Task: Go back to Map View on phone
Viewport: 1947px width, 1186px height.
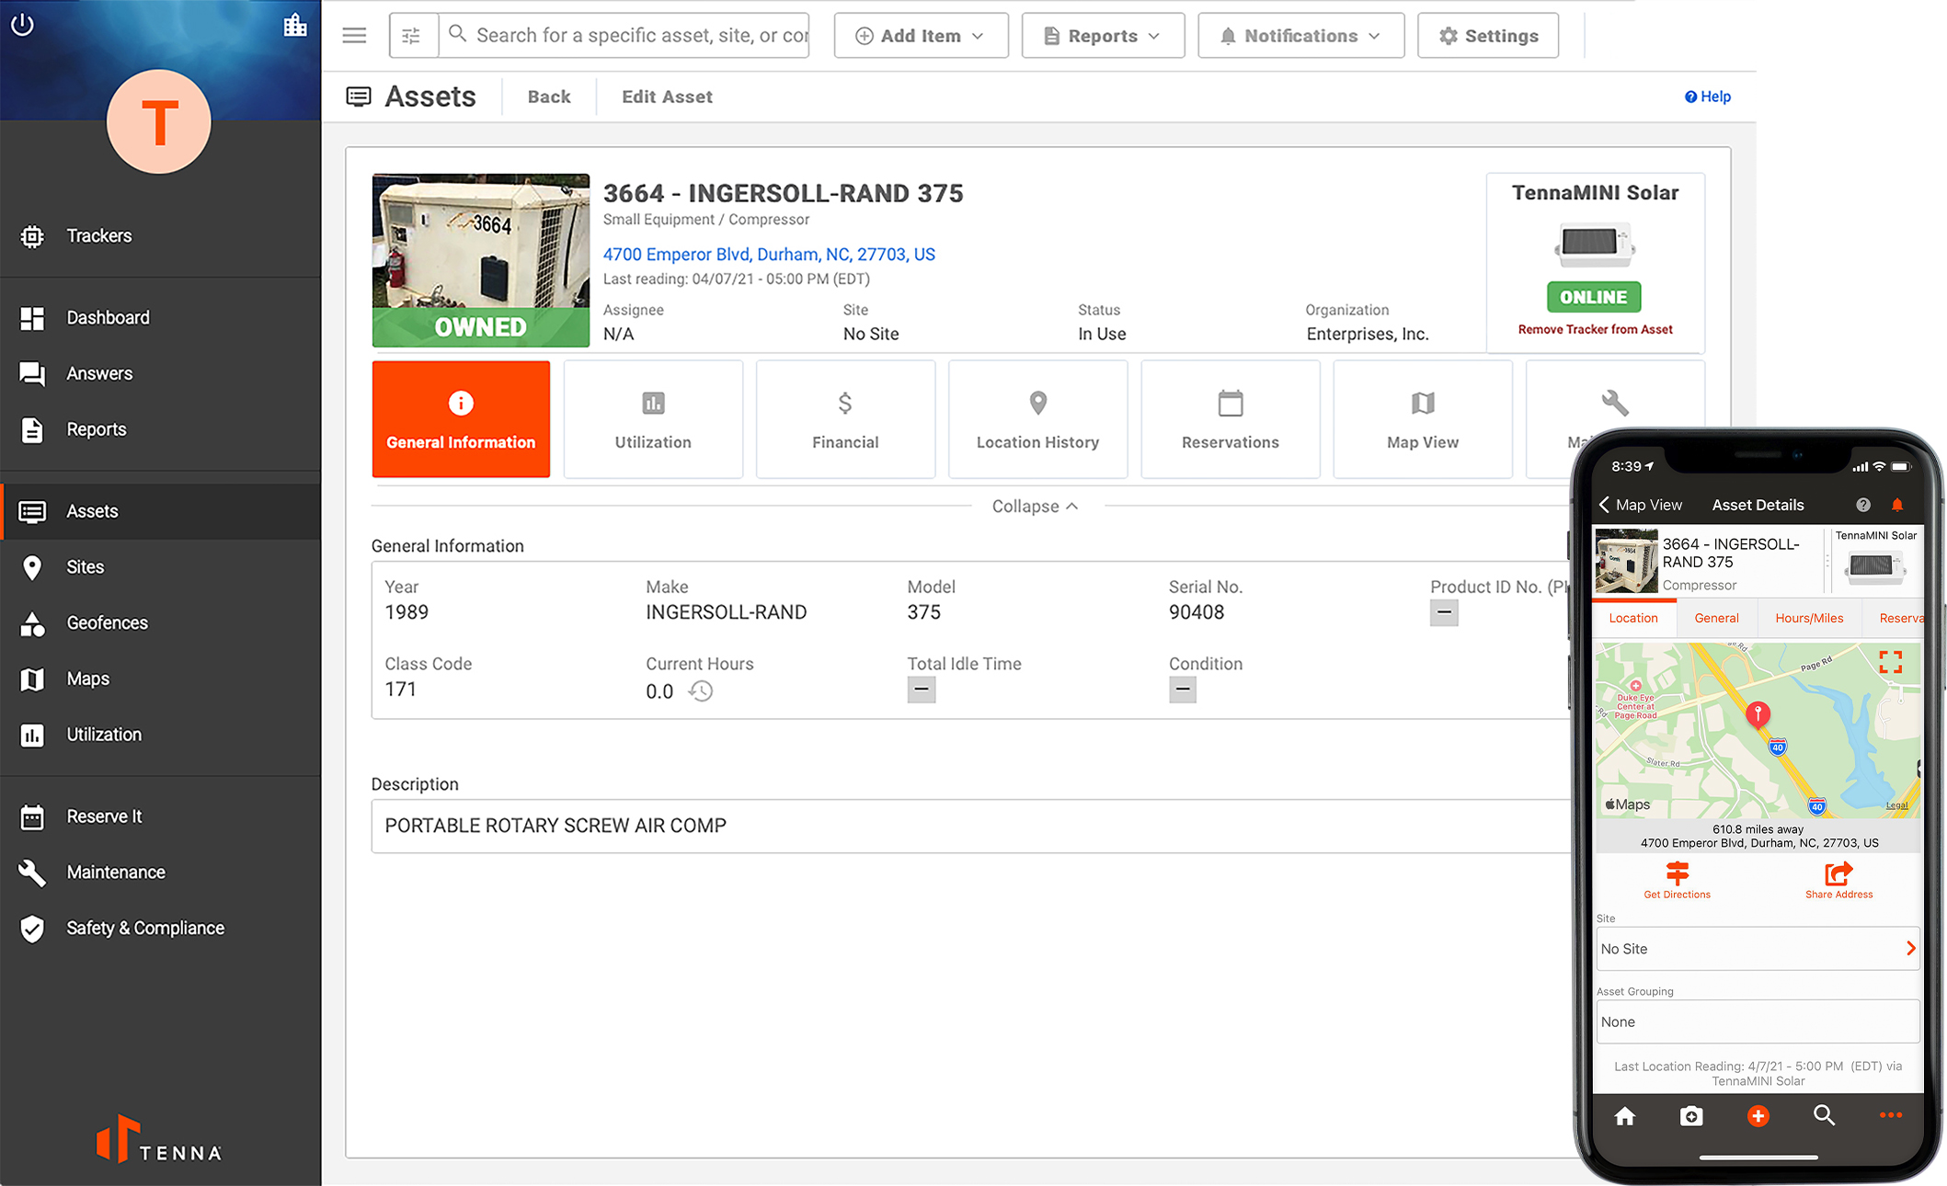Action: coord(1640,505)
